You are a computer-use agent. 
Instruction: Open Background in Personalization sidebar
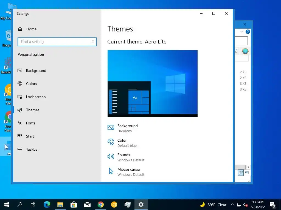click(57, 71)
